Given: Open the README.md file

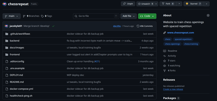Looking at the screenshot, I should tap(17, 82).
